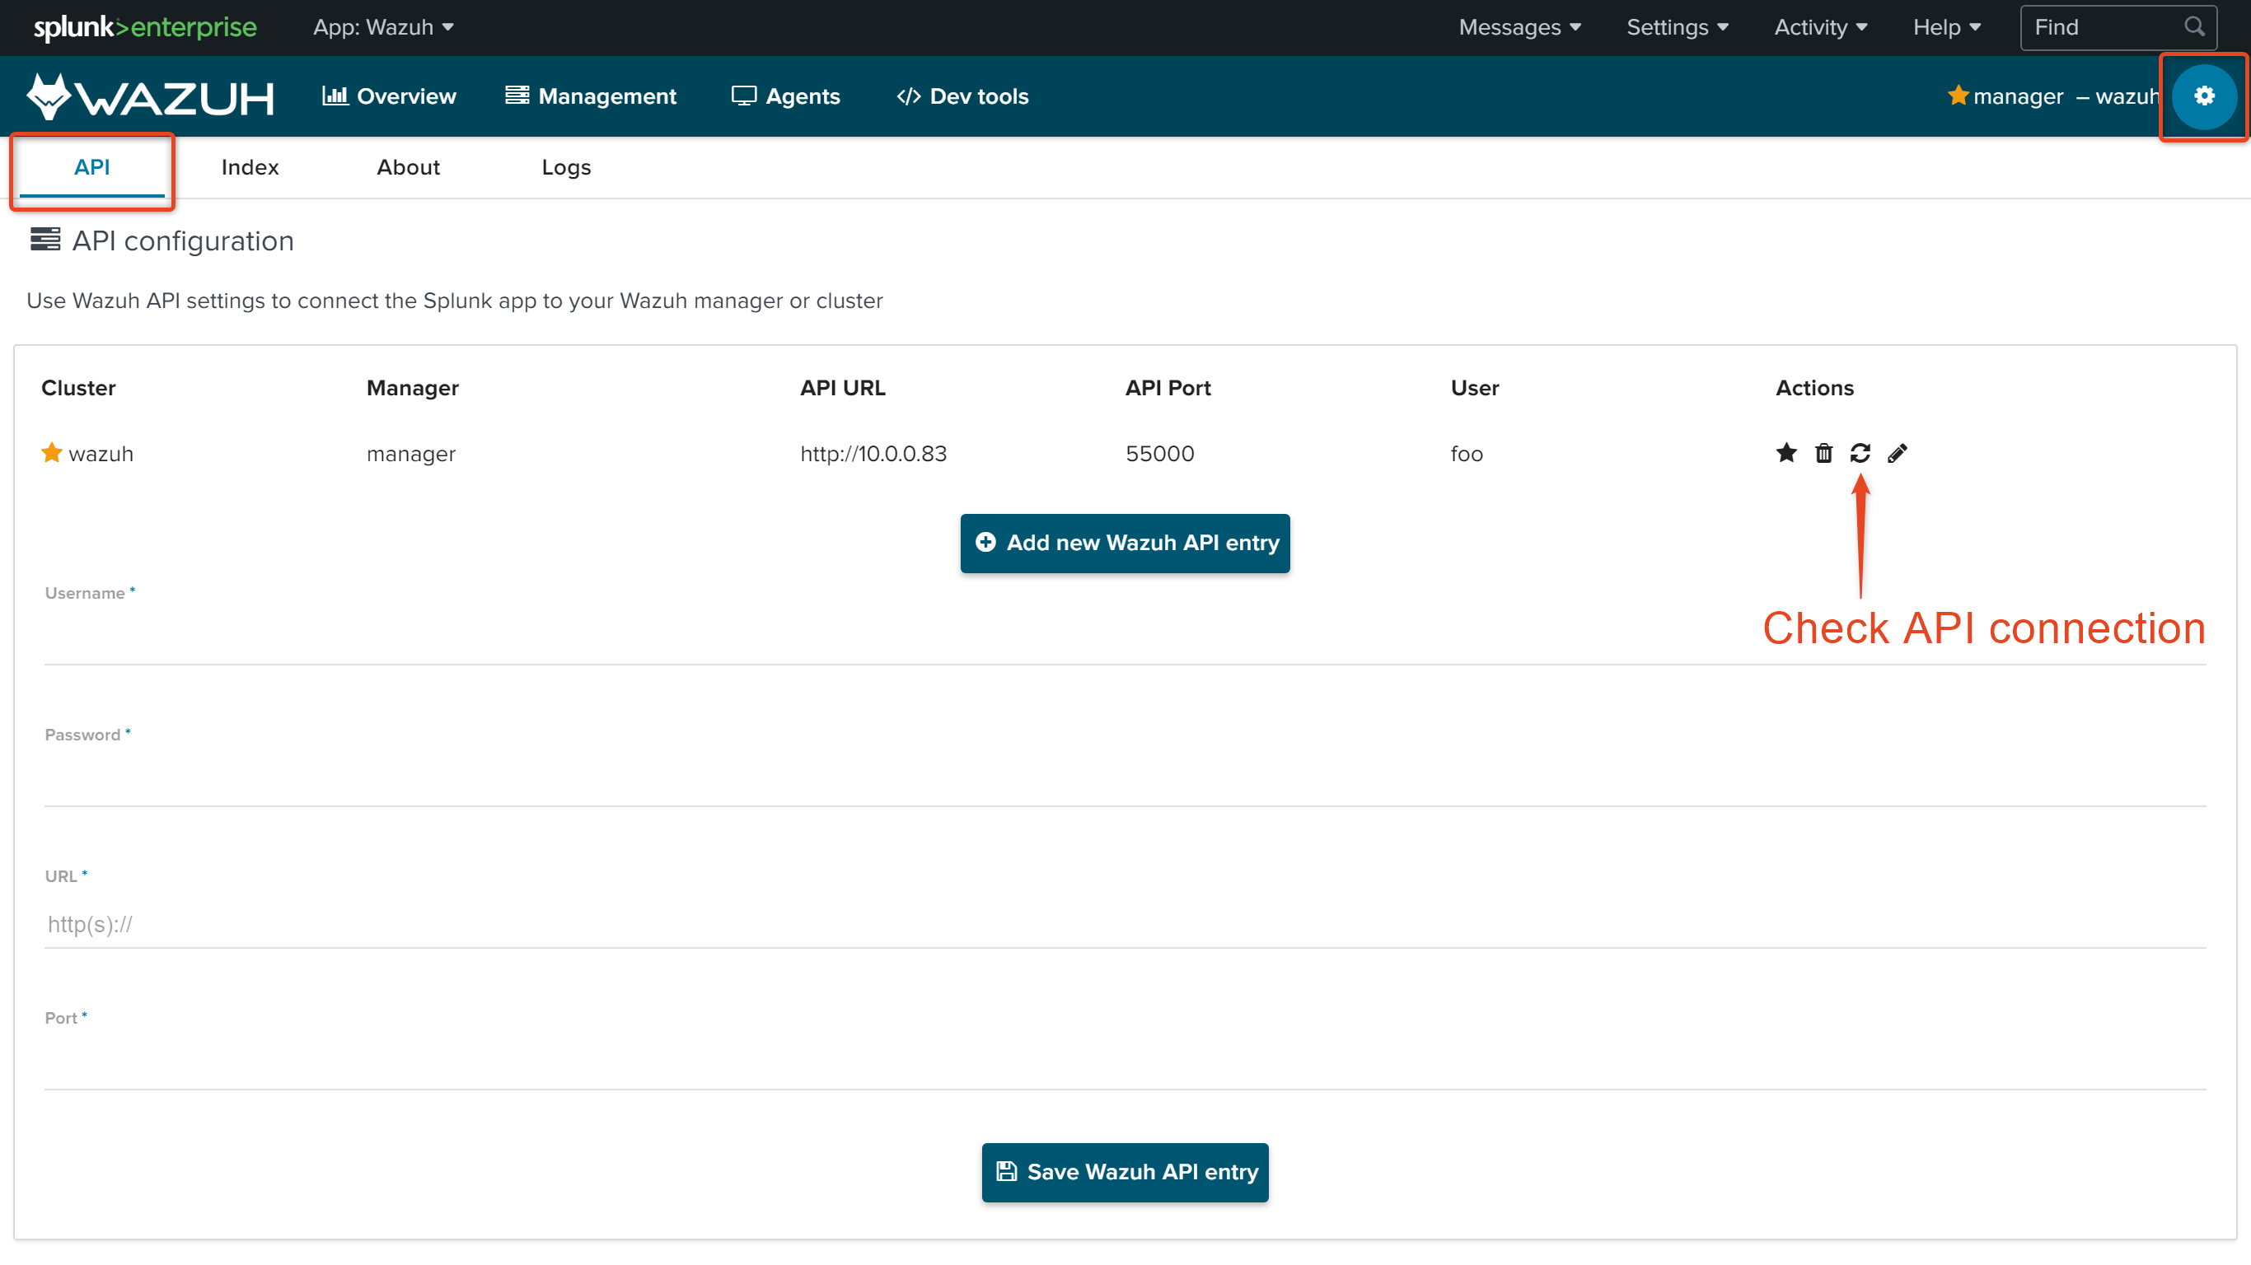Expand the Activity menu

click(1820, 27)
